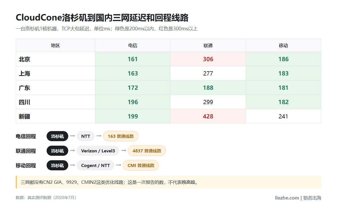Click the "CMI 普通线路" orange tag
This screenshot has height=213, width=337.
coord(141,165)
